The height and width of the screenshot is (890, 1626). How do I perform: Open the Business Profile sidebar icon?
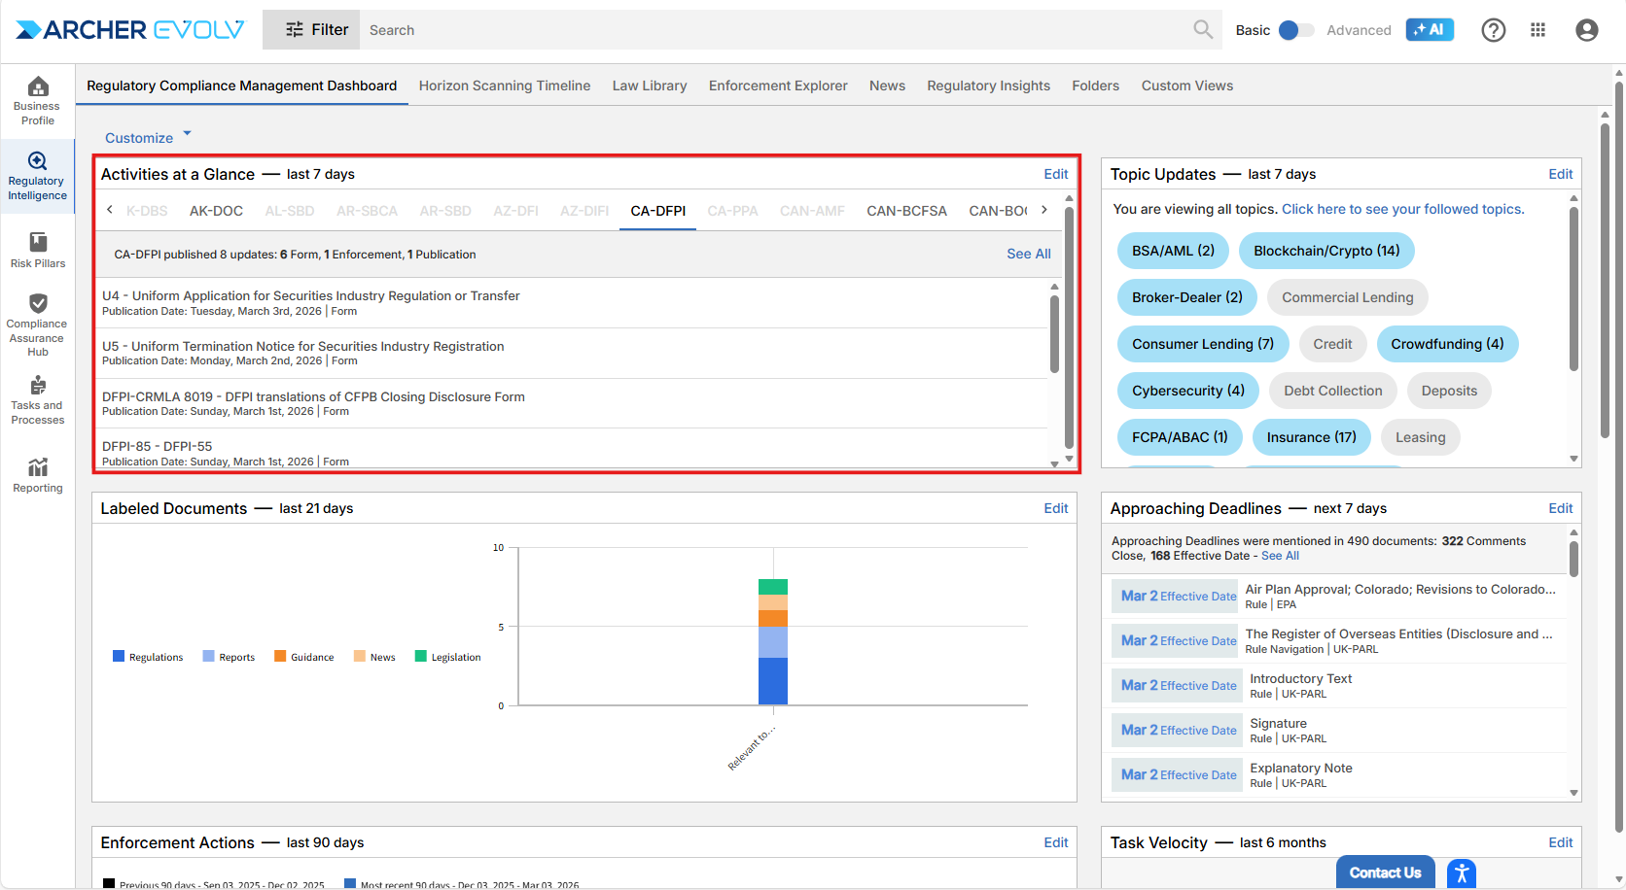pos(38,101)
